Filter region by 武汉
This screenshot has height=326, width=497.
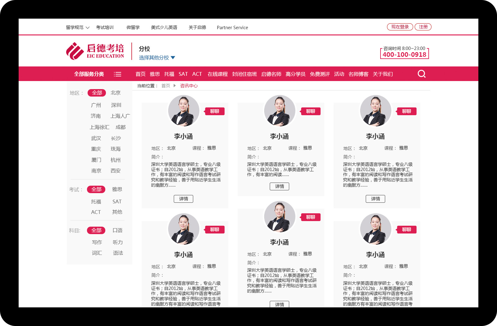click(x=96, y=138)
